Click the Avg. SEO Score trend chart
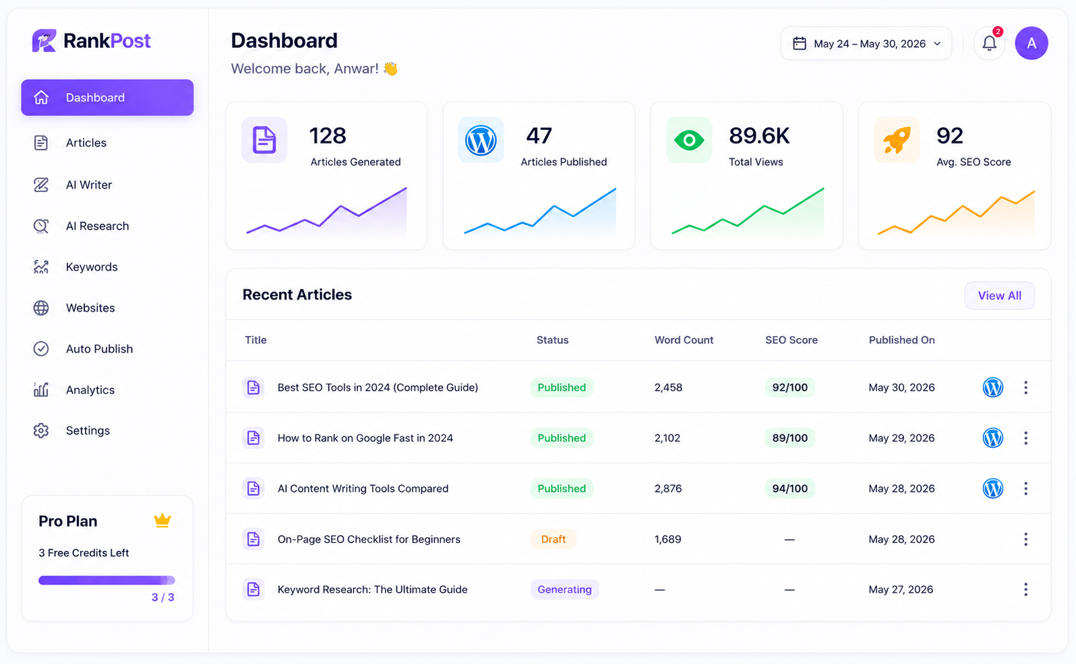 [x=956, y=213]
